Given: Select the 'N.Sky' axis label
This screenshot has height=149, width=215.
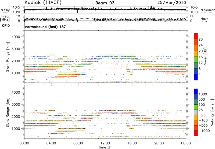Looking at the screenshot, I should 5,10.
